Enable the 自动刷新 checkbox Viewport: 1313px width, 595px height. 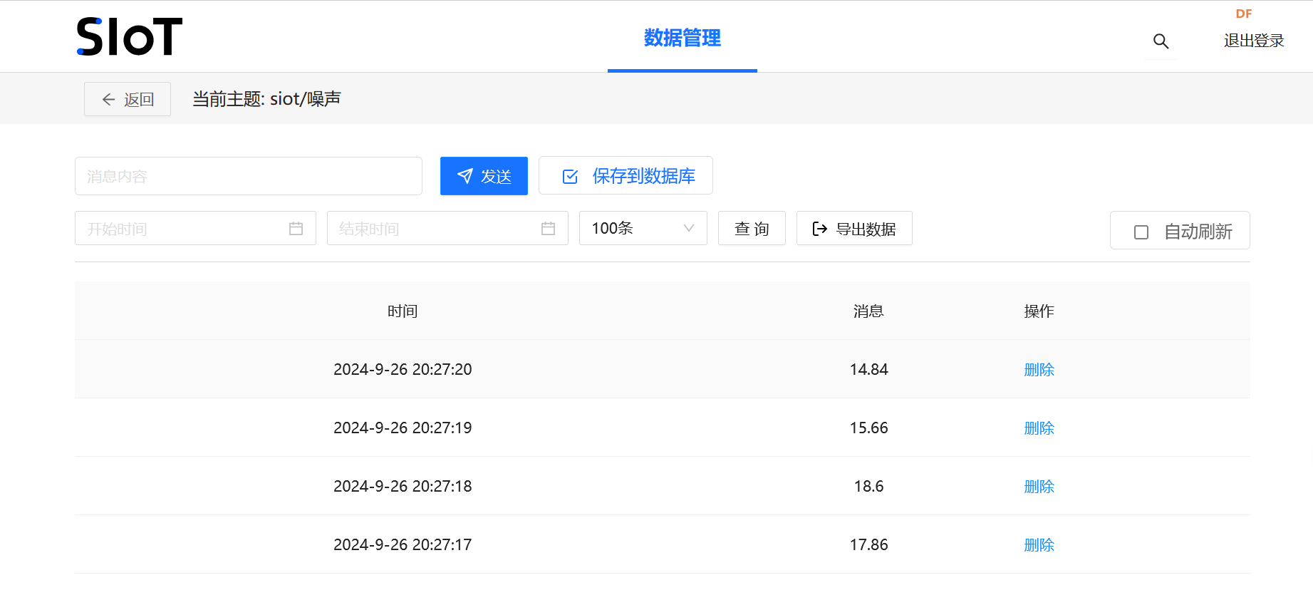[1141, 232]
